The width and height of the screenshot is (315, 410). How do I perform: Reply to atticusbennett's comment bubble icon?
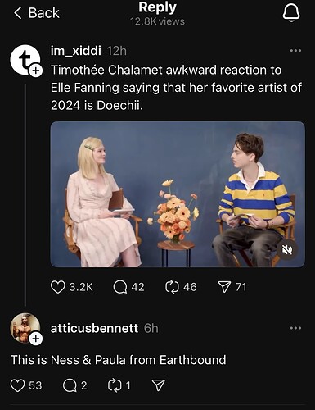coord(70,385)
